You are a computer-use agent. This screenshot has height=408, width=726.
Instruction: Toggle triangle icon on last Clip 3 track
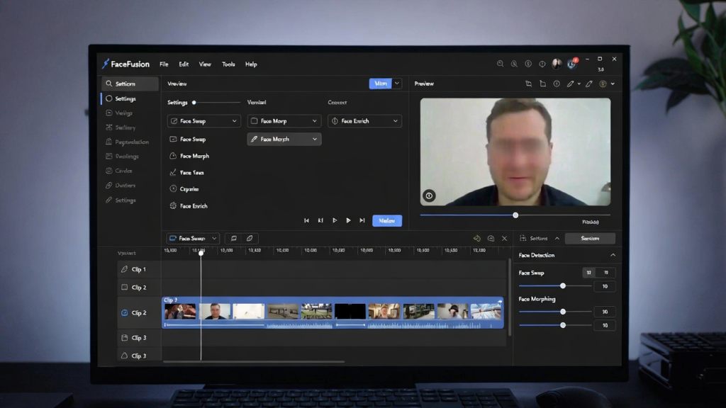click(x=124, y=356)
